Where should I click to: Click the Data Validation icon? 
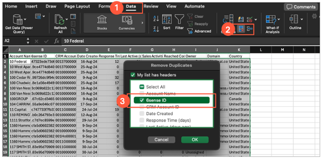(x=250, y=20)
